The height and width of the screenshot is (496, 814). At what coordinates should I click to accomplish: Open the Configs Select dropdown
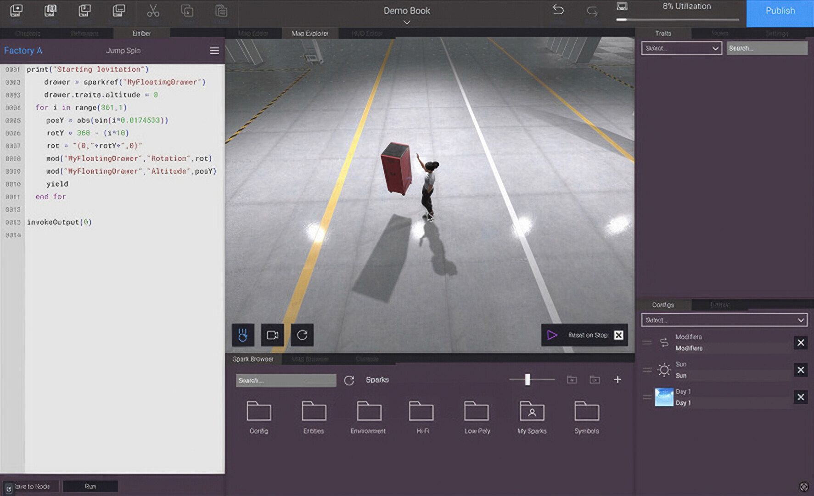[724, 320]
